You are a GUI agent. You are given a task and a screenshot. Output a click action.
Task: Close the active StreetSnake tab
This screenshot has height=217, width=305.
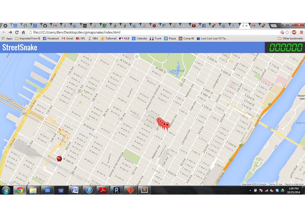pos(247,25)
